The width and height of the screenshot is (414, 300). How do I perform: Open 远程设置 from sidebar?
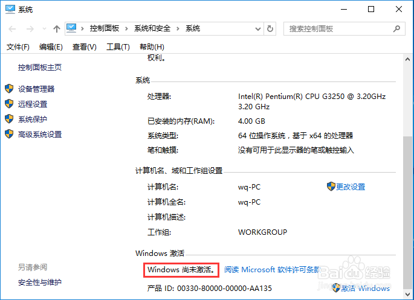(33, 104)
